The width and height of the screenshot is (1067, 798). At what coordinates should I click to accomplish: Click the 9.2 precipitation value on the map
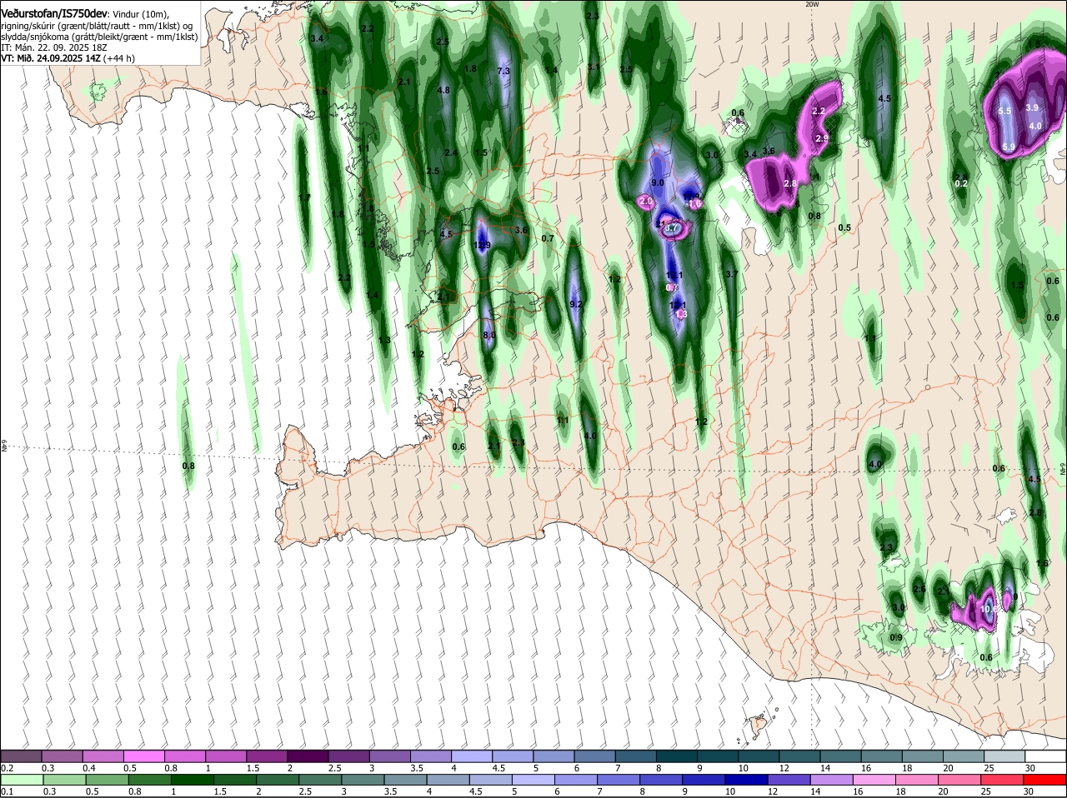(575, 304)
